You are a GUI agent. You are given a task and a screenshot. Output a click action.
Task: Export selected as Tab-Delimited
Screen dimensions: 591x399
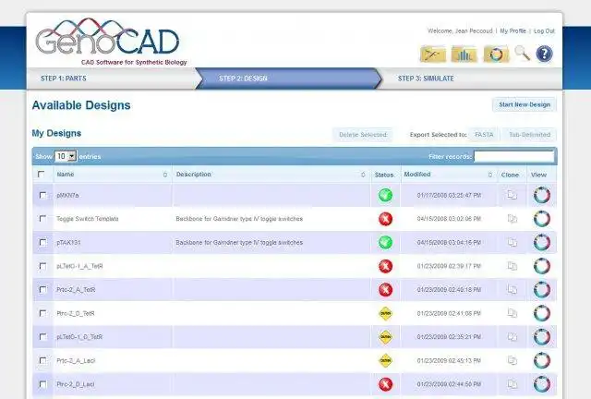(x=529, y=135)
